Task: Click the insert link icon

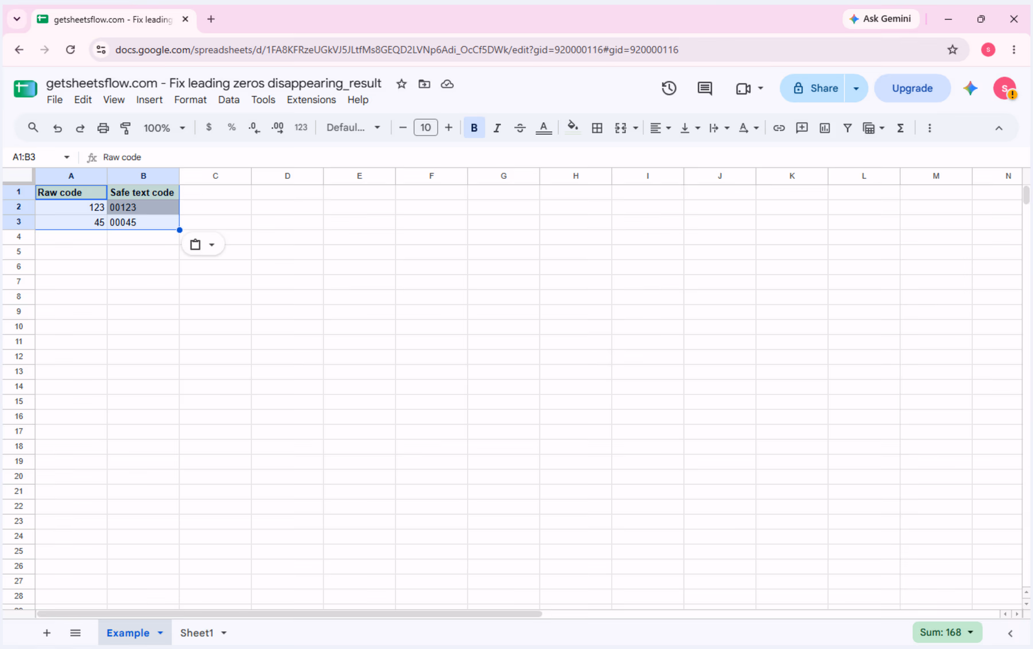Action: [779, 128]
